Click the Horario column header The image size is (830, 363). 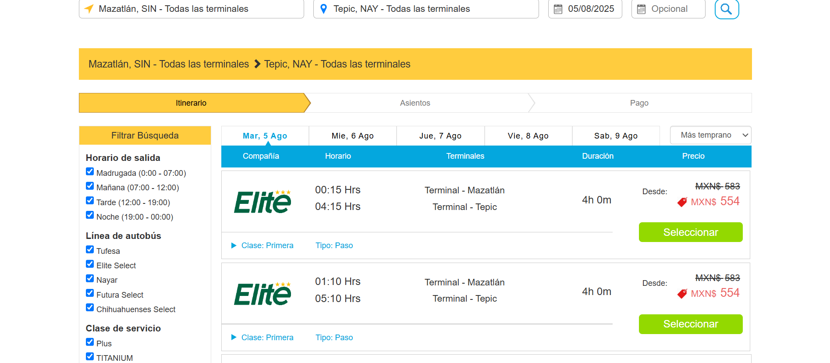[x=338, y=156]
